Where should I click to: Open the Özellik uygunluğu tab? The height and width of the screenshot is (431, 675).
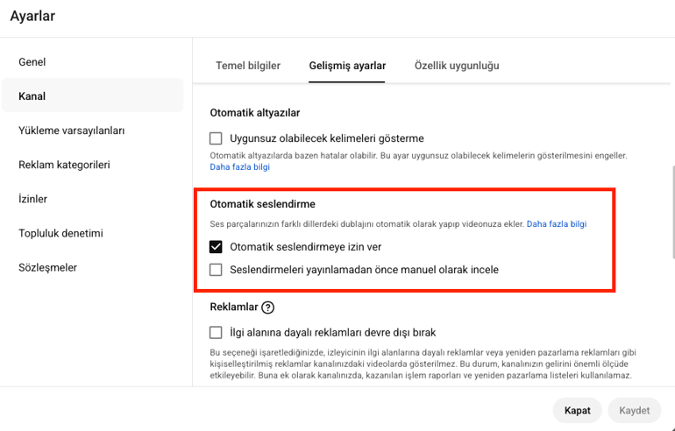(x=457, y=66)
